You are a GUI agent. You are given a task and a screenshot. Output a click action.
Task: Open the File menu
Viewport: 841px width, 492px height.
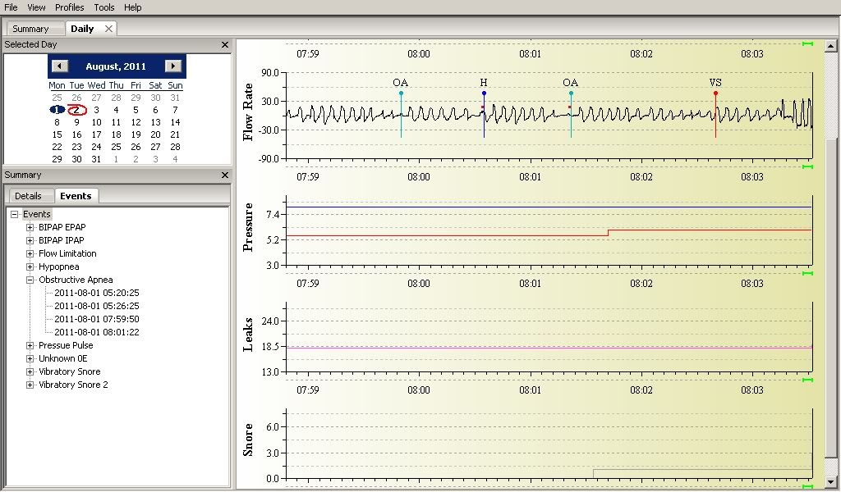click(11, 7)
